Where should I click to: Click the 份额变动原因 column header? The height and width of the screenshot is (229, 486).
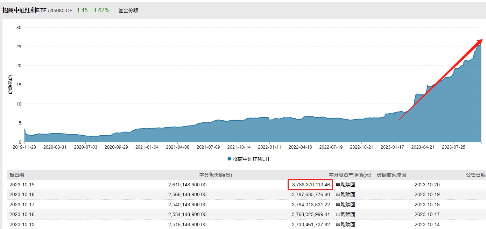pyautogui.click(x=392, y=175)
